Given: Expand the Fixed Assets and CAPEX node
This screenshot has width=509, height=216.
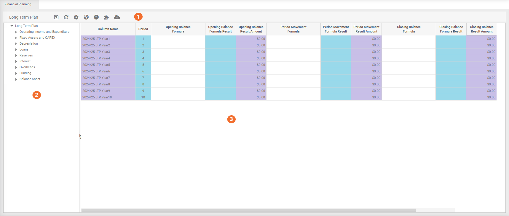Looking at the screenshot, I should click(x=16, y=38).
